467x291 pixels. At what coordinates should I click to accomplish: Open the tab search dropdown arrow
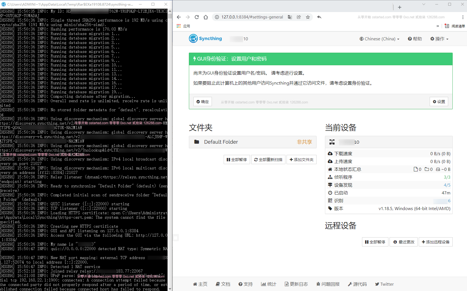pos(424,4)
